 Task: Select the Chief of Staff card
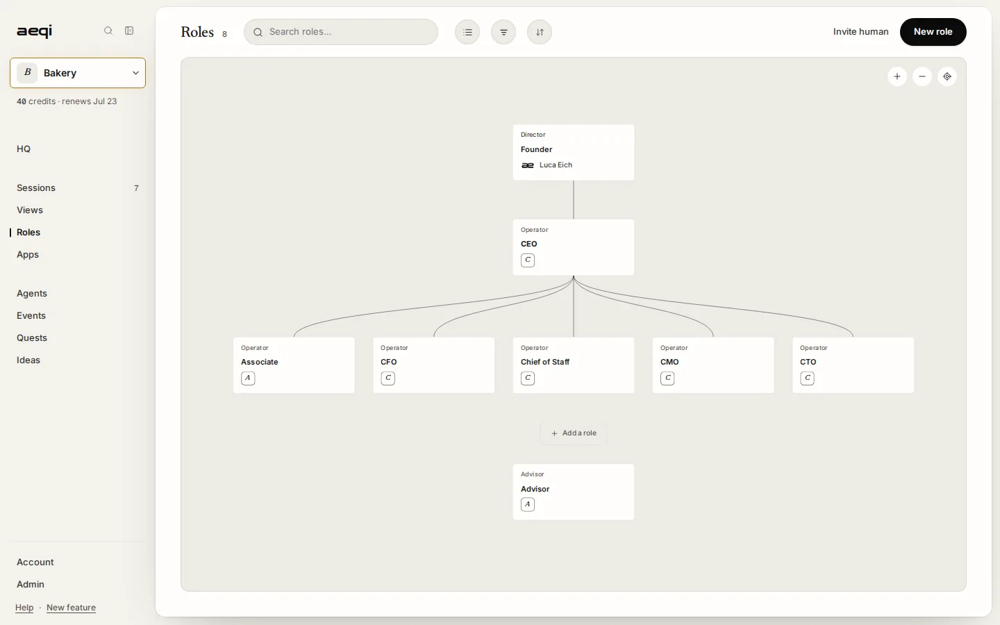coord(574,365)
